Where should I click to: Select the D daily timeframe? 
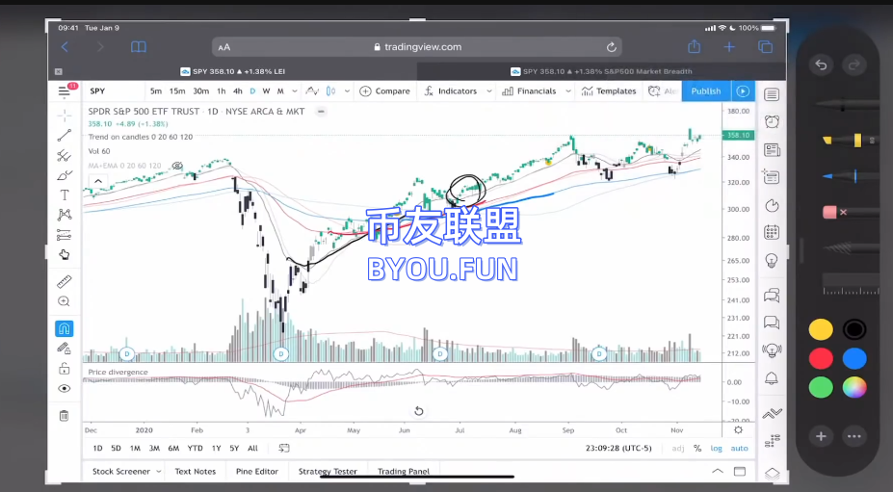click(x=252, y=91)
